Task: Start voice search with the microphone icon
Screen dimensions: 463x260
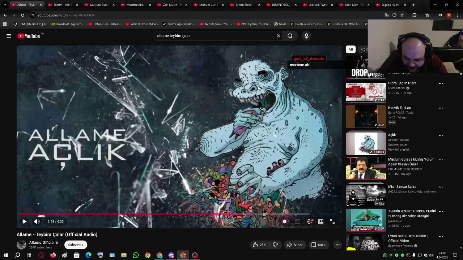Action: (x=306, y=36)
